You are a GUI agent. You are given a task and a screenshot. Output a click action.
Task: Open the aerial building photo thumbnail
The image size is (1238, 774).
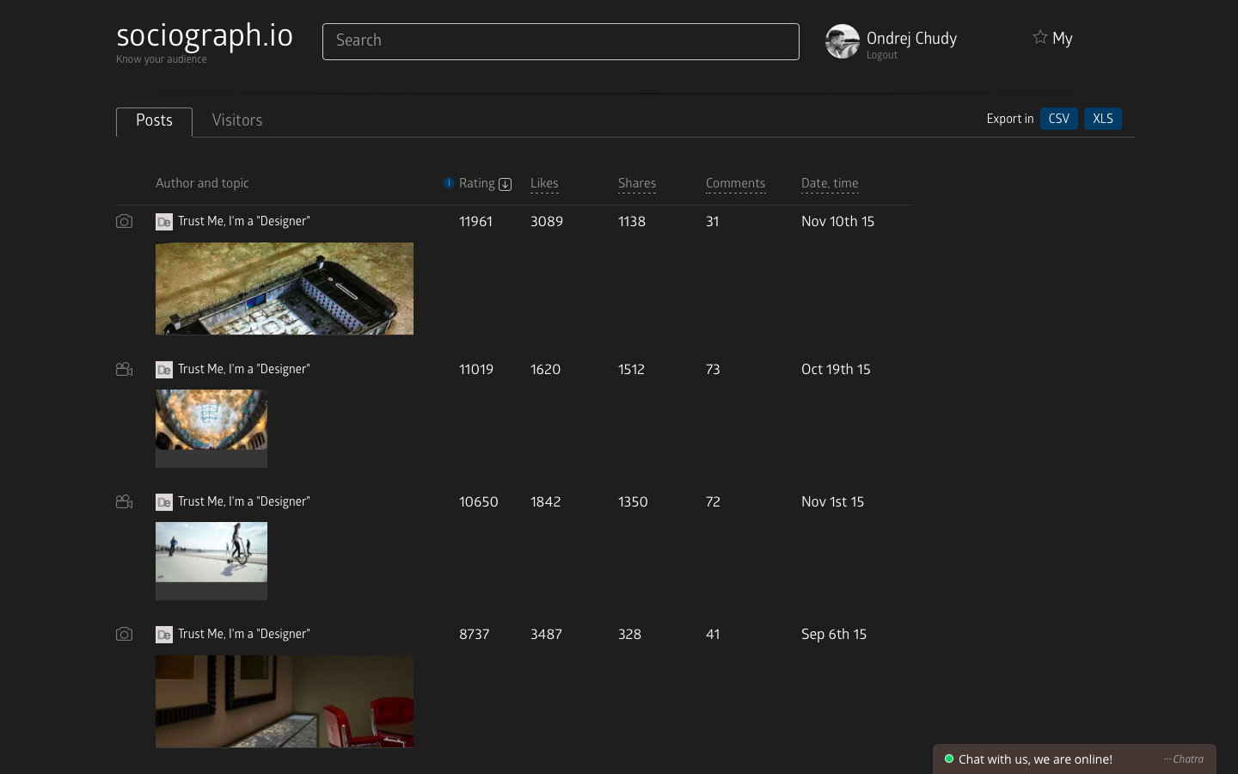[x=285, y=289]
